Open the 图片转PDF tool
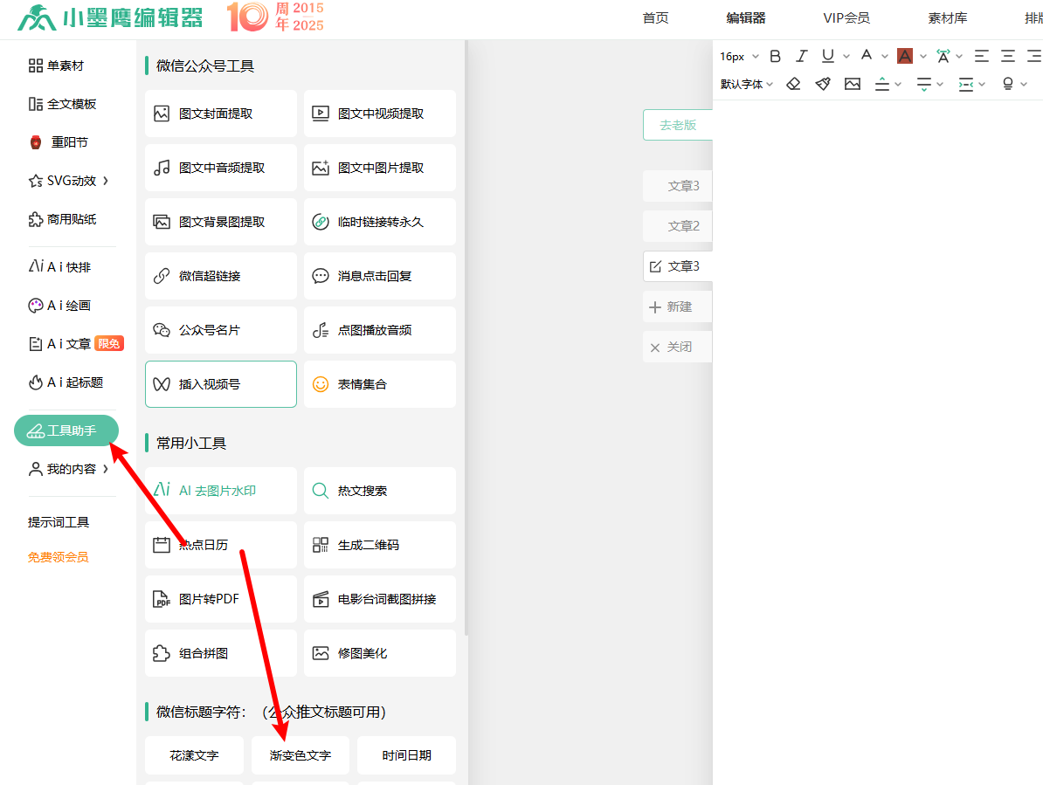 click(220, 599)
